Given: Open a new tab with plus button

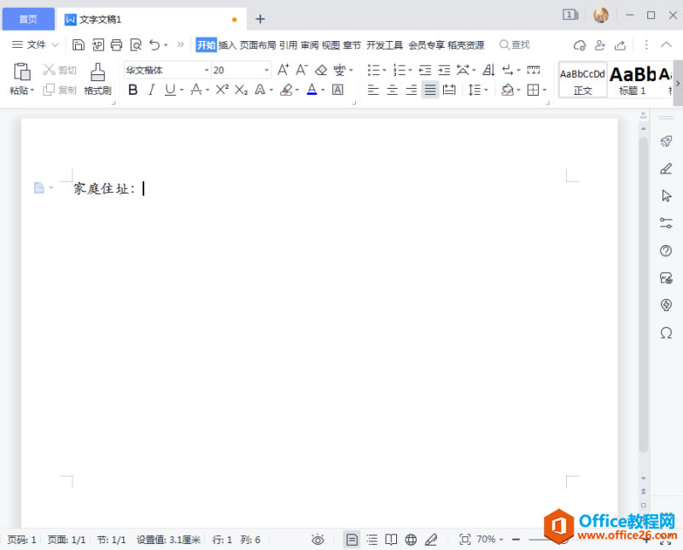Looking at the screenshot, I should point(260,19).
